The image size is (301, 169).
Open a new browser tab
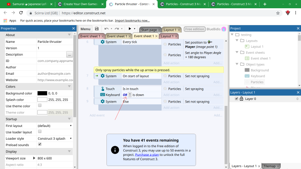[265, 4]
